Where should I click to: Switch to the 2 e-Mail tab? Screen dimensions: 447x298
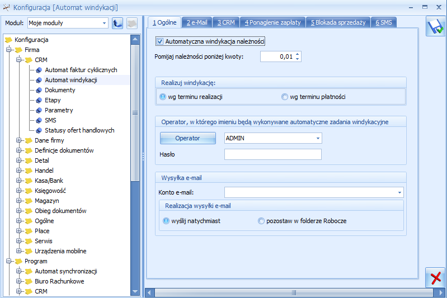197,22
